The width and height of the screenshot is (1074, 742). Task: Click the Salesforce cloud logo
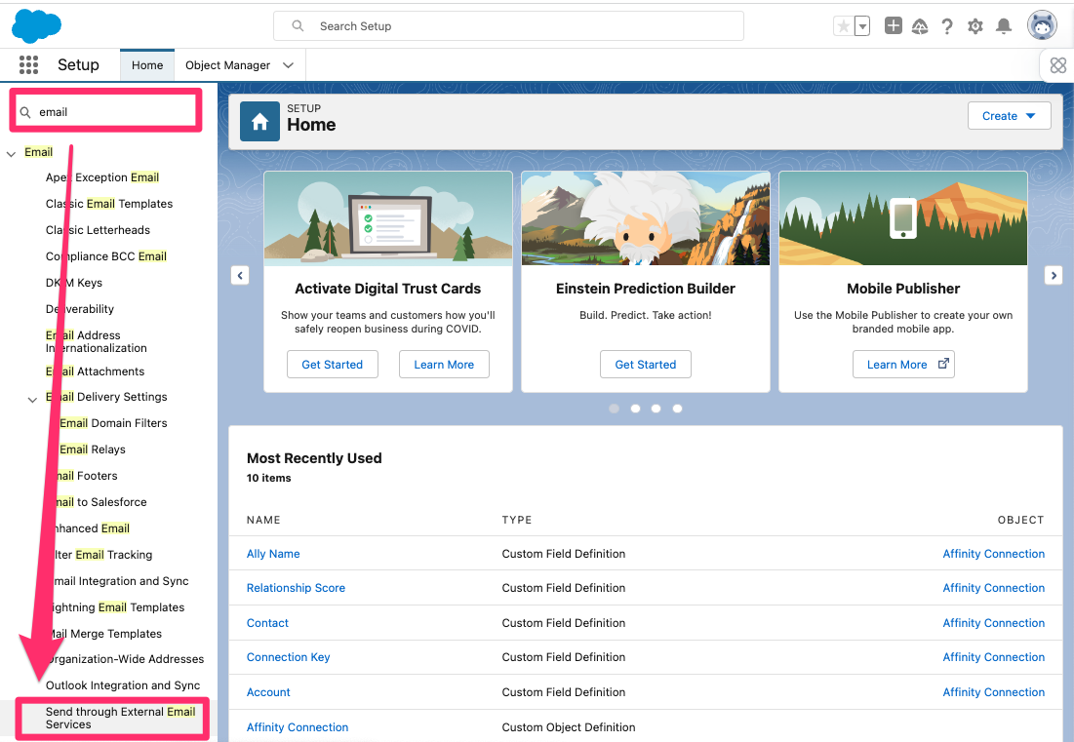click(36, 25)
